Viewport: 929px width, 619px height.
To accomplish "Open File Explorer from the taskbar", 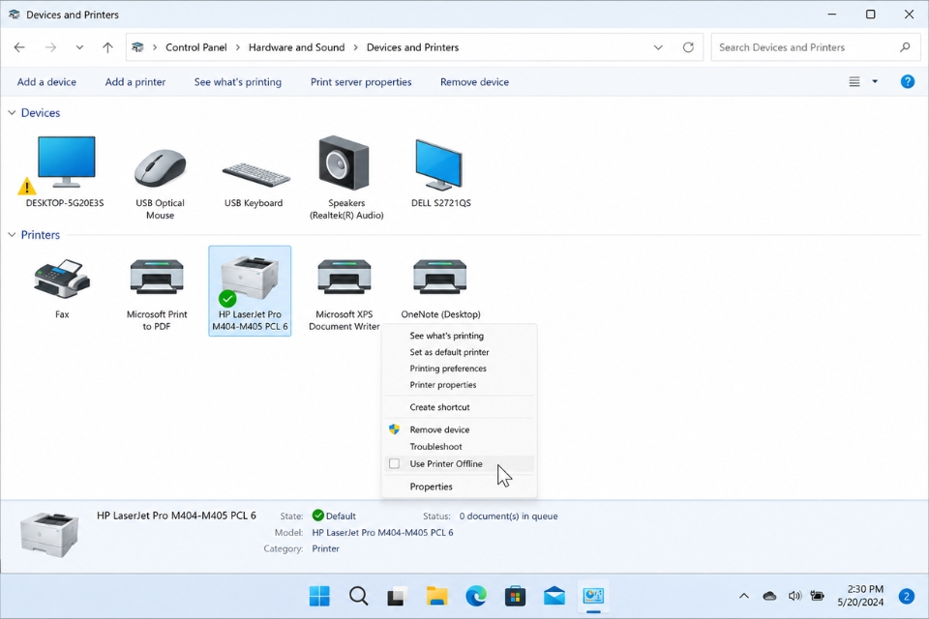I will point(436,596).
